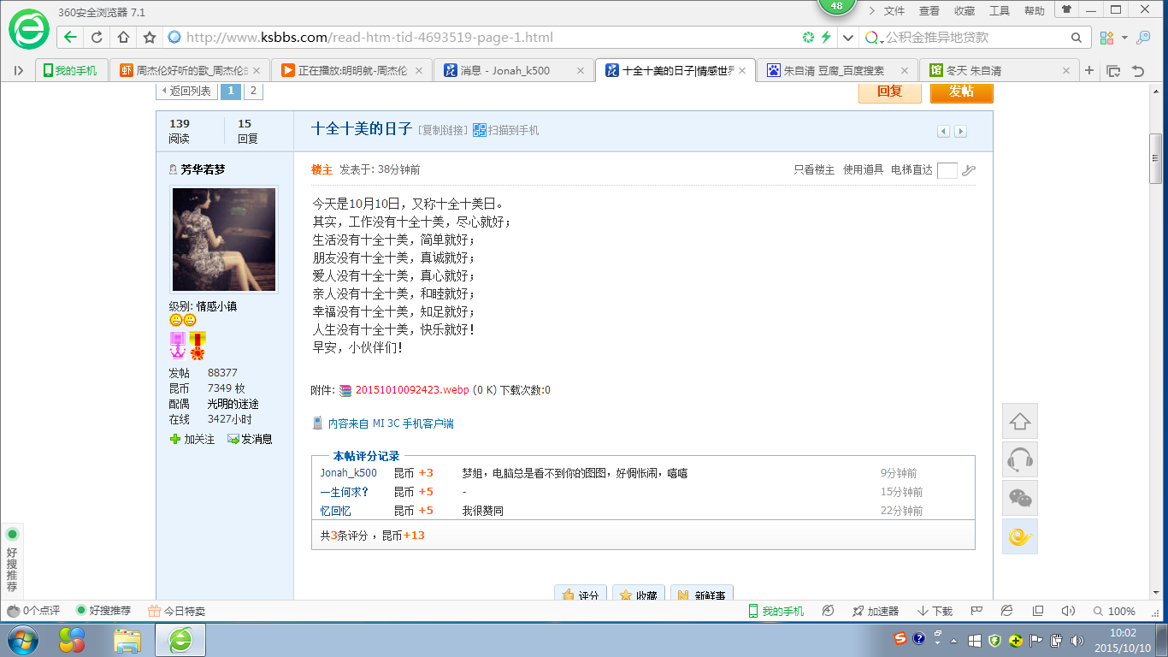Open 我的手机 in the status bar
1168x657 pixels.
[776, 611]
